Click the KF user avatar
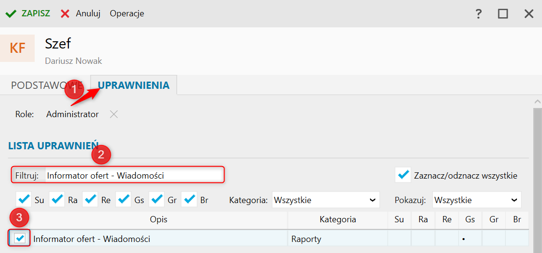This screenshot has width=542, height=253. pos(17,48)
